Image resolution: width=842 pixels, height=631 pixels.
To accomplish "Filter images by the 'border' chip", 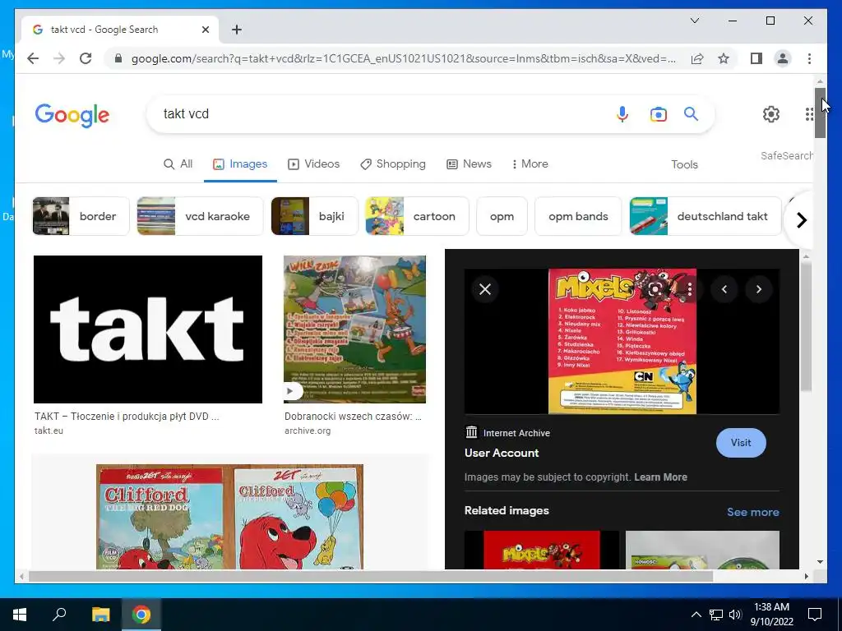I will coord(81,216).
